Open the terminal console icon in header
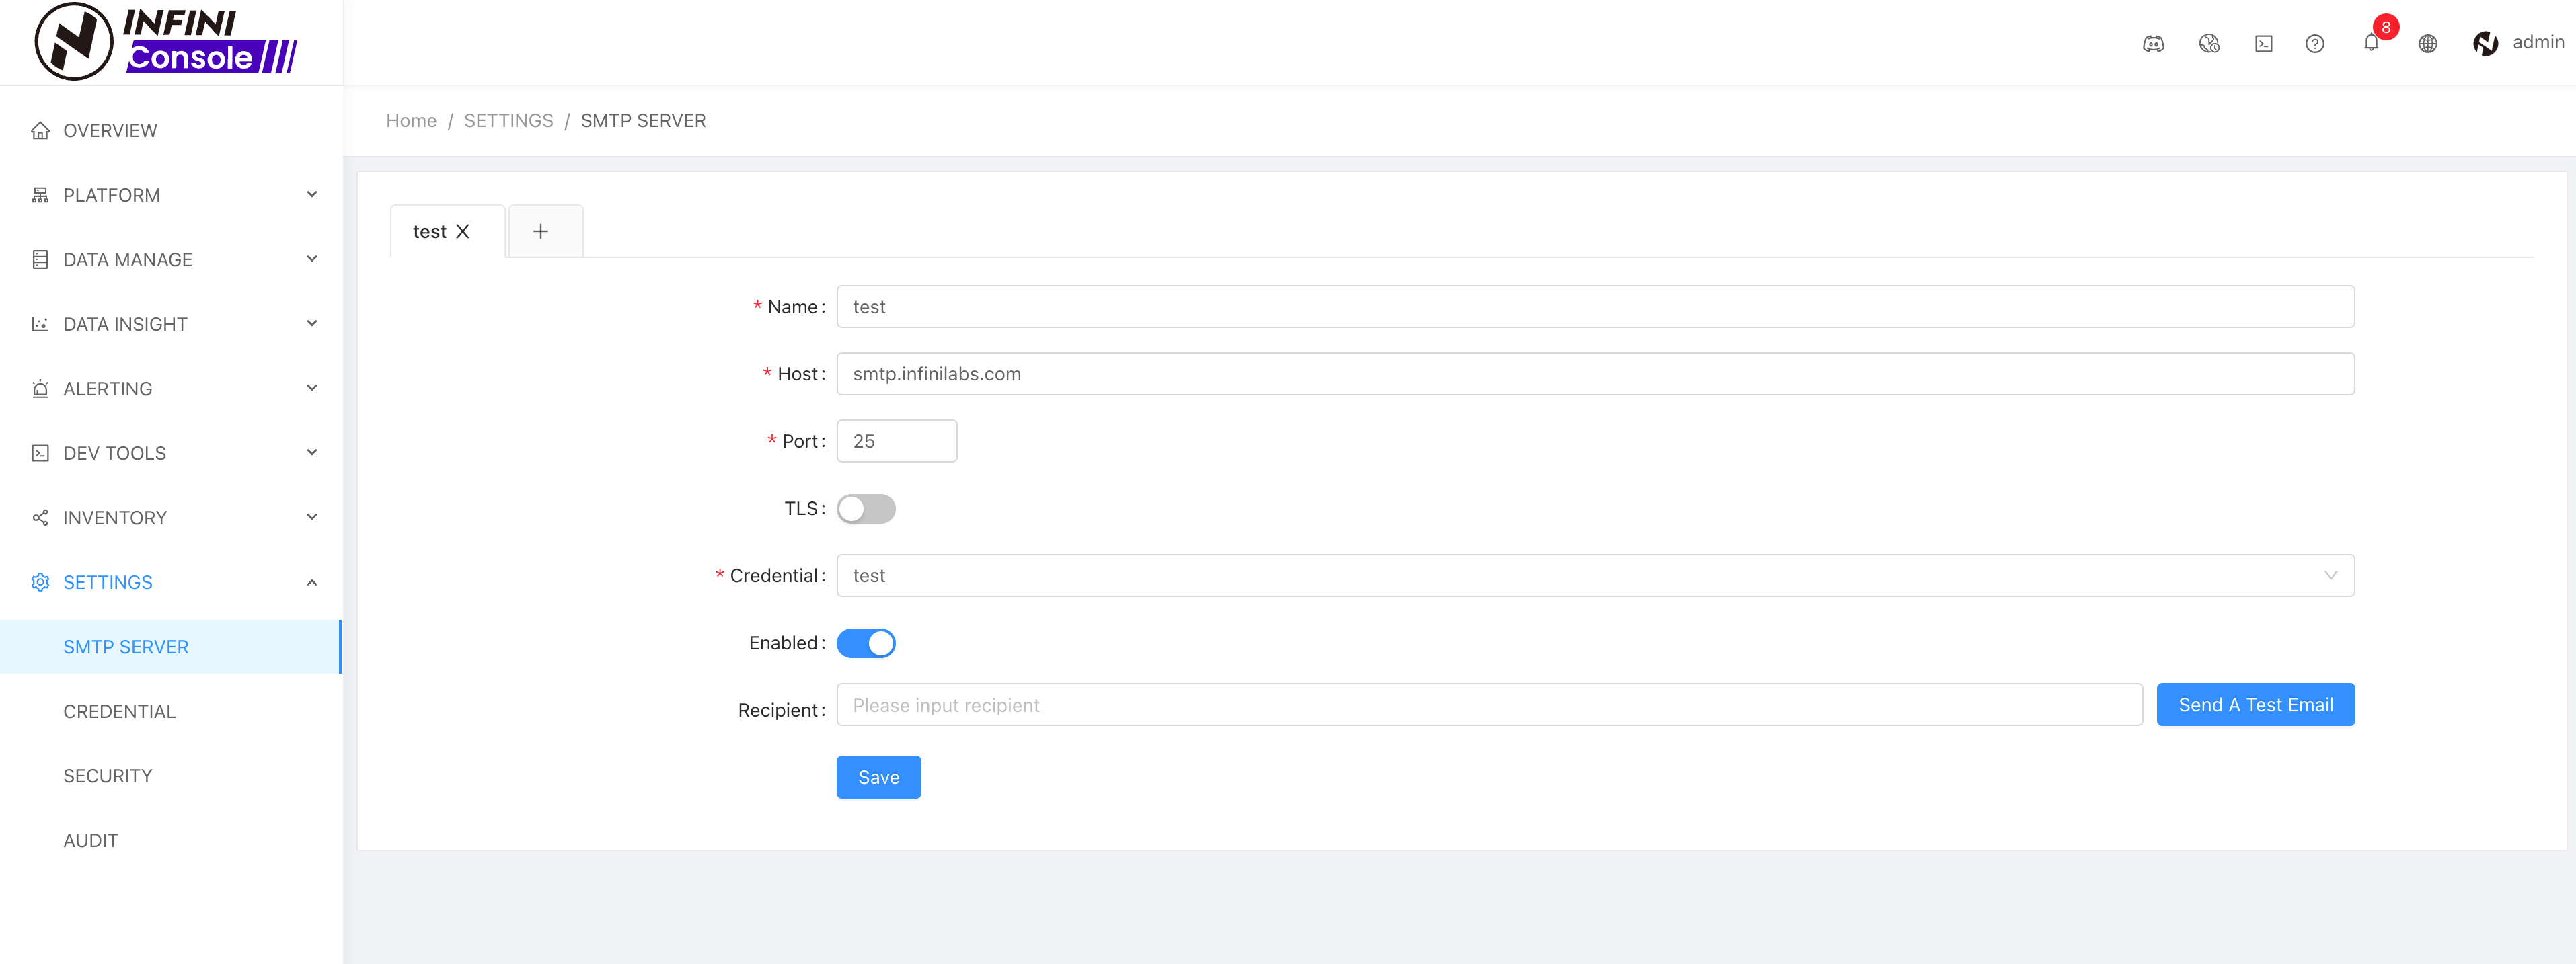Image resolution: width=2576 pixels, height=964 pixels. point(2263,43)
